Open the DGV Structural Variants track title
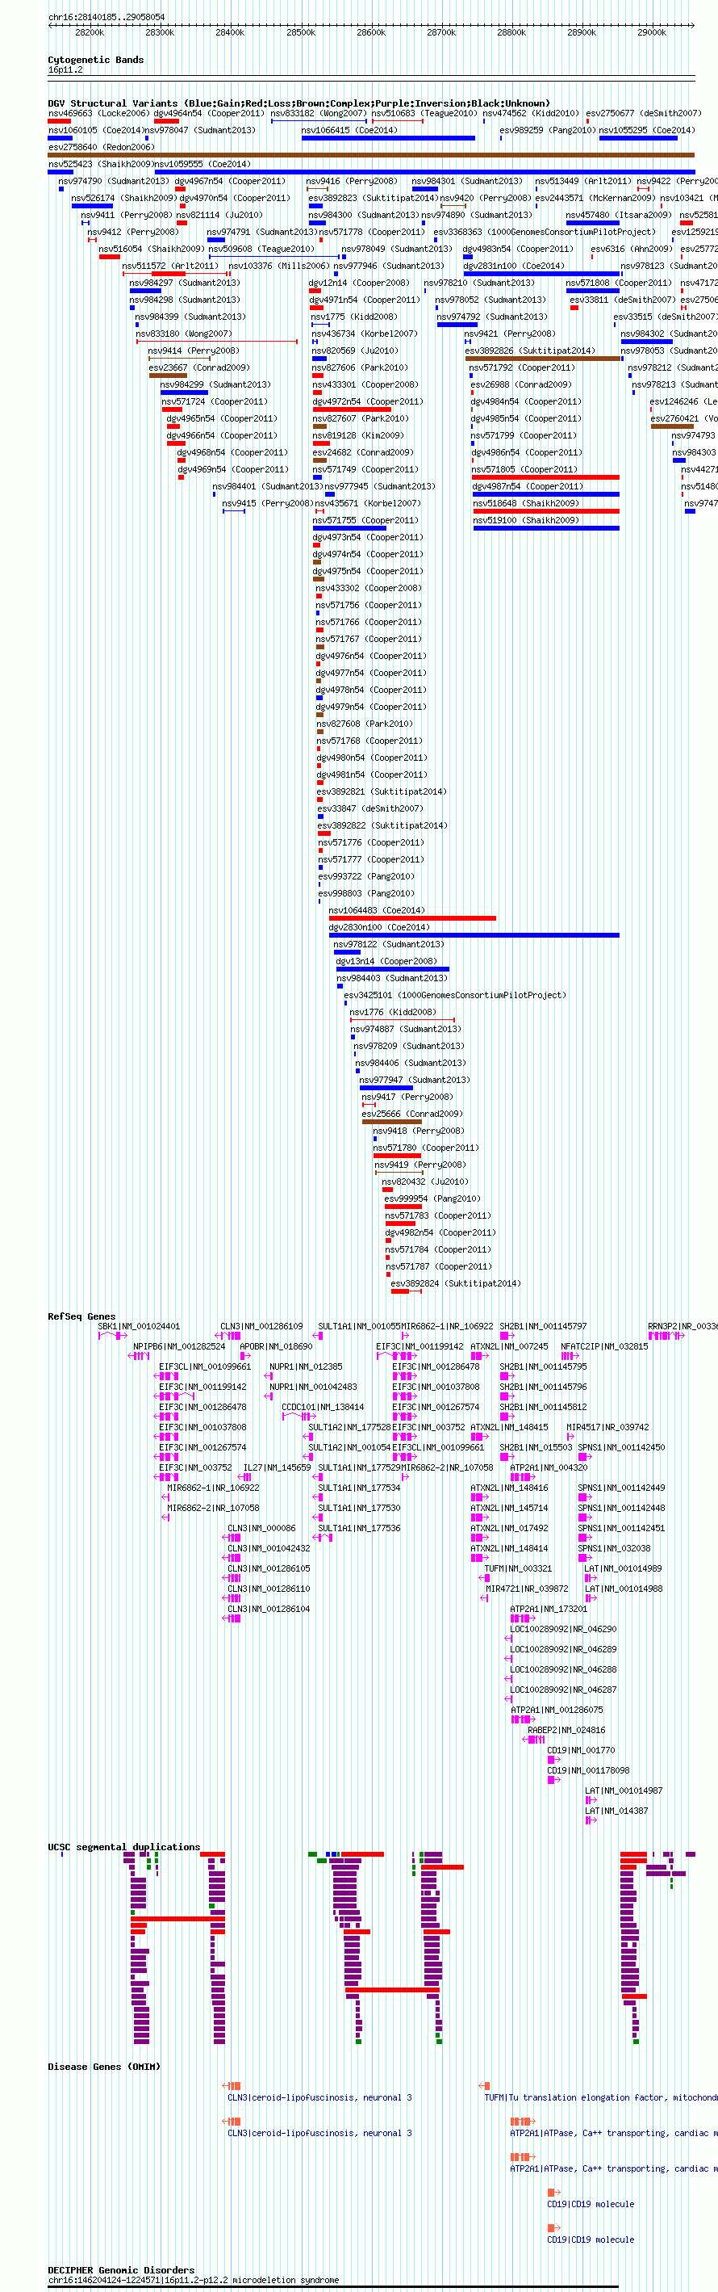 pyautogui.click(x=298, y=103)
